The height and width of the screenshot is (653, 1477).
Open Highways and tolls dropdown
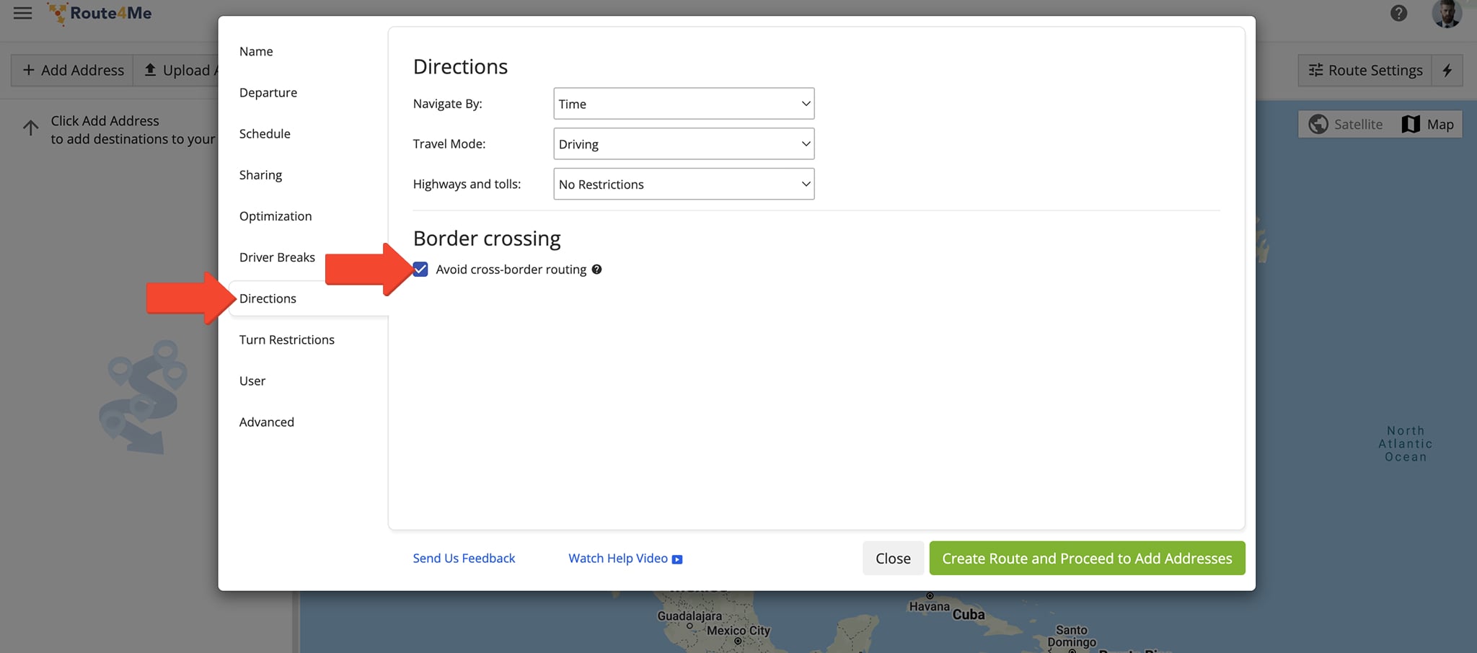pos(683,185)
